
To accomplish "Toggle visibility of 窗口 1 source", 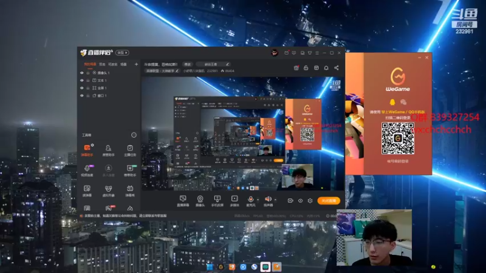I will (x=82, y=96).
